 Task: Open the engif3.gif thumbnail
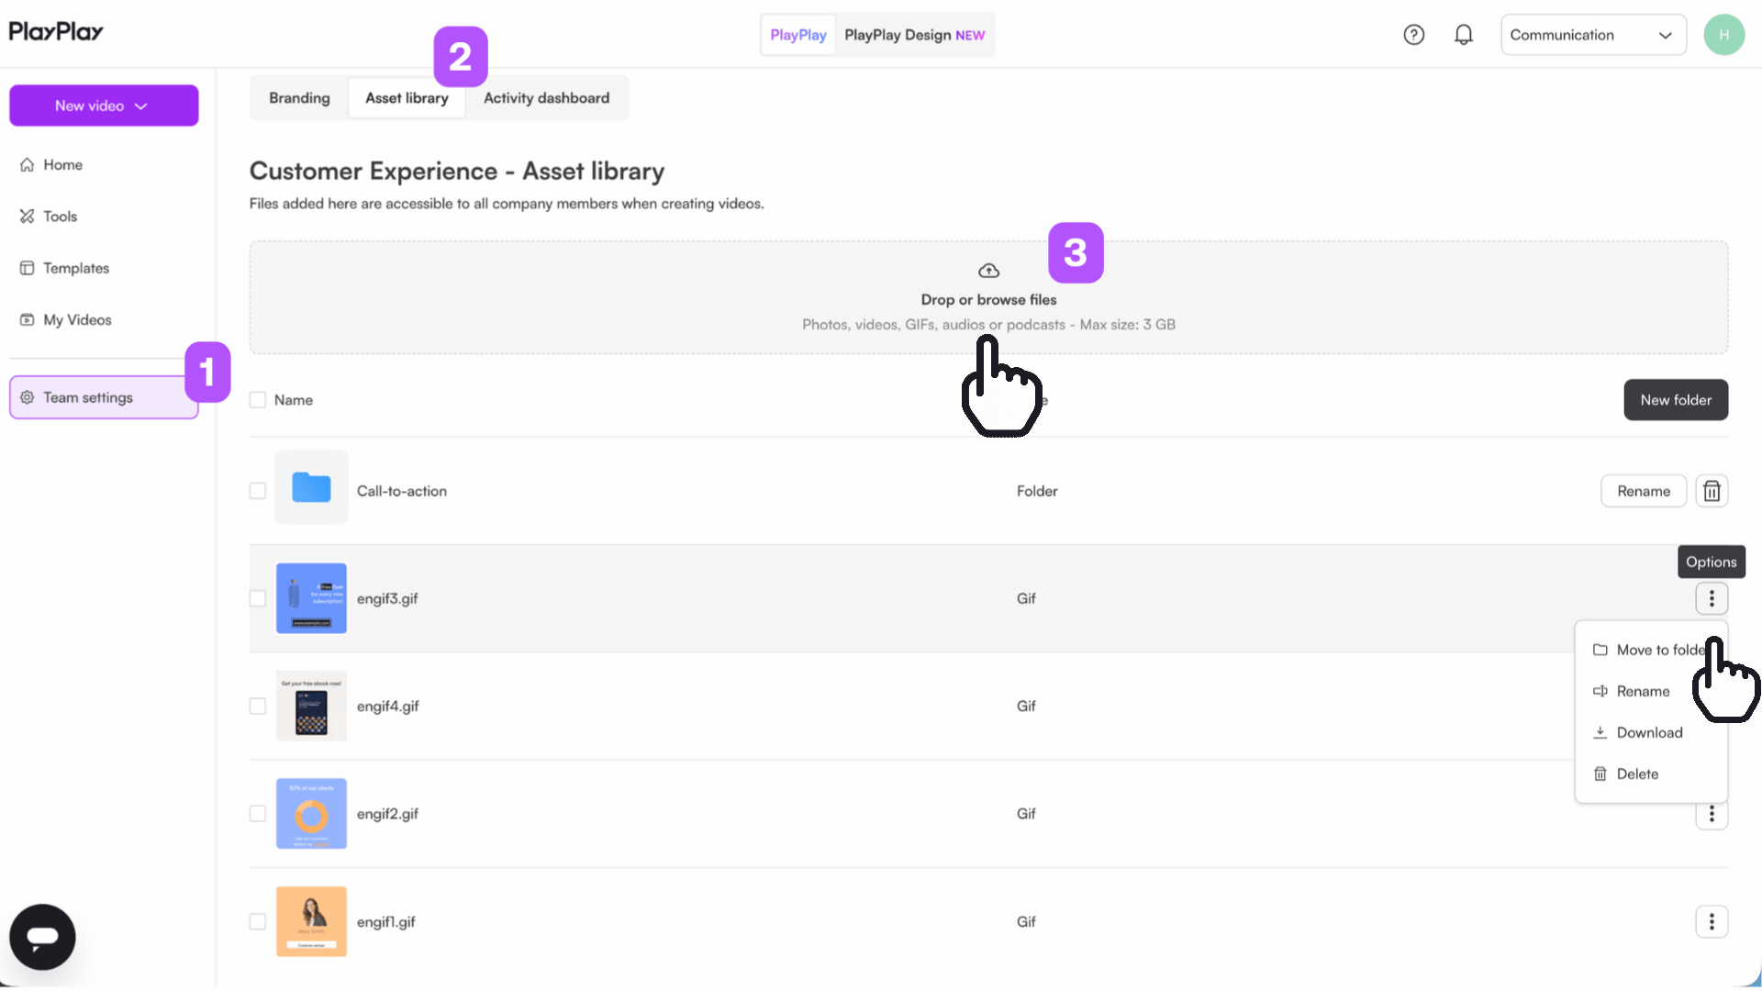click(x=311, y=598)
